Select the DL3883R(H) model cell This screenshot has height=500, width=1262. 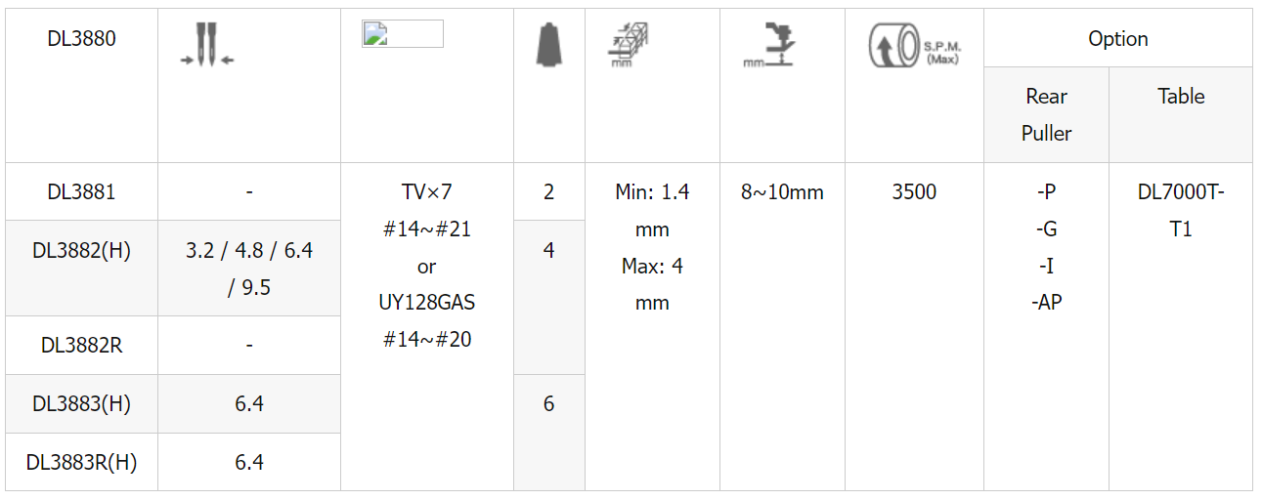(x=82, y=462)
